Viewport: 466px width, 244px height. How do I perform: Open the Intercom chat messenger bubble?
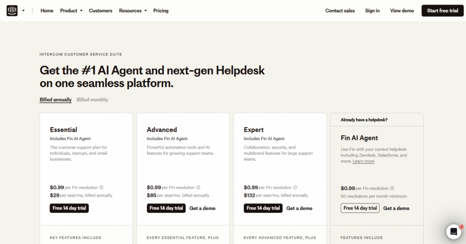click(453, 232)
